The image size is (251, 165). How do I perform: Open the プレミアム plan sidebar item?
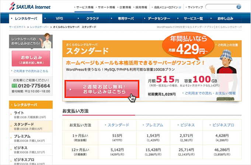coord(31,138)
